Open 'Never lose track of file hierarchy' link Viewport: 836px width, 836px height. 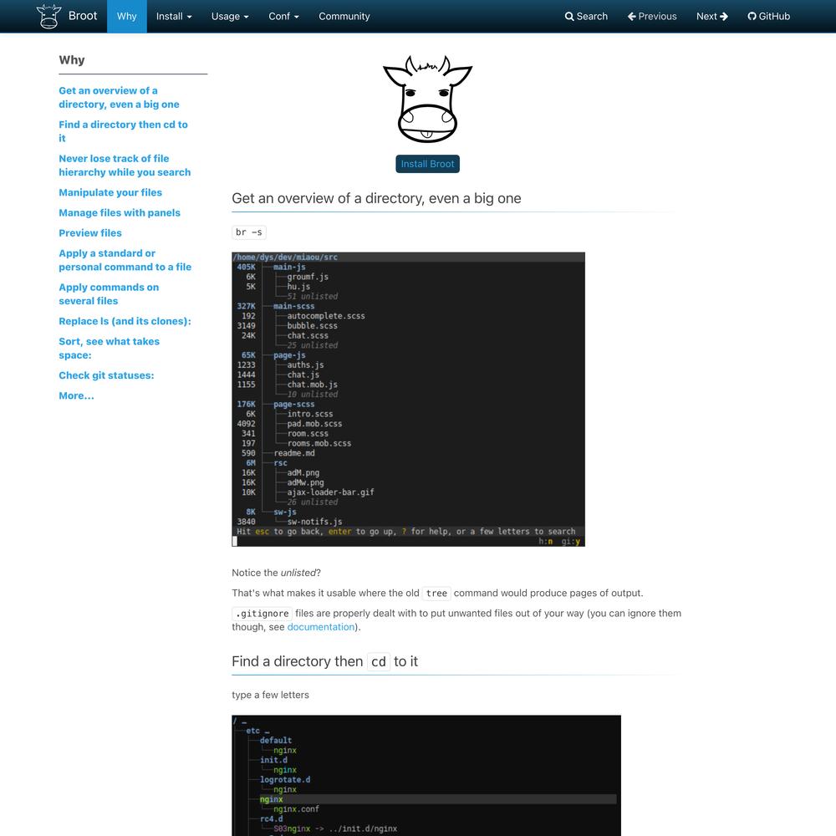tap(125, 166)
